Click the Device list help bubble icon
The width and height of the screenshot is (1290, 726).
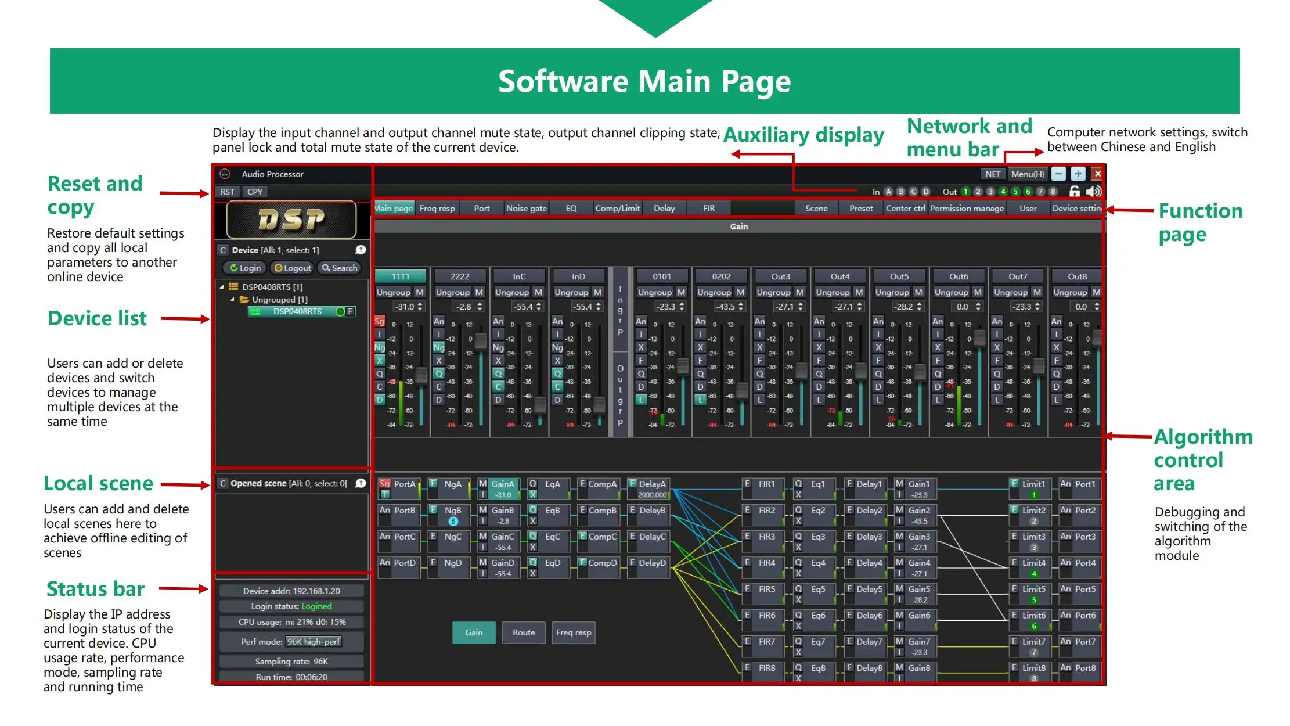tap(361, 250)
